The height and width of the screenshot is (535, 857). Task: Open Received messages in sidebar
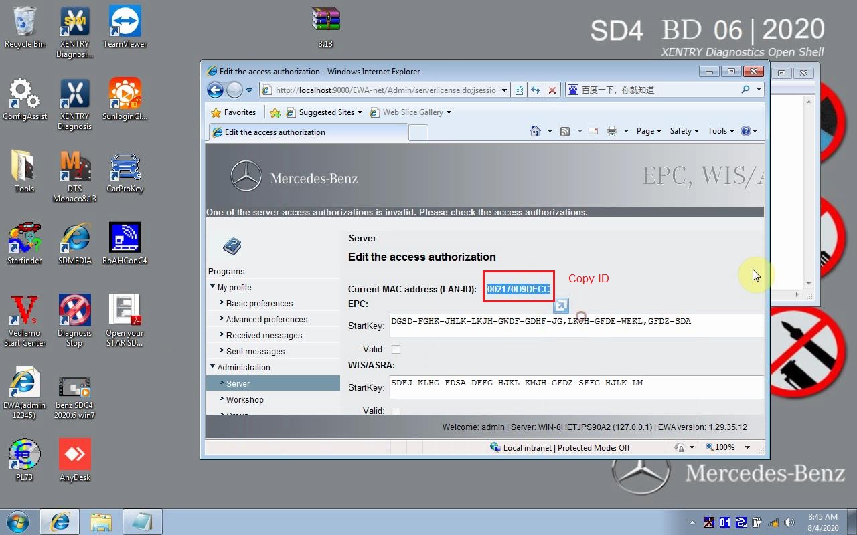pyautogui.click(x=264, y=335)
